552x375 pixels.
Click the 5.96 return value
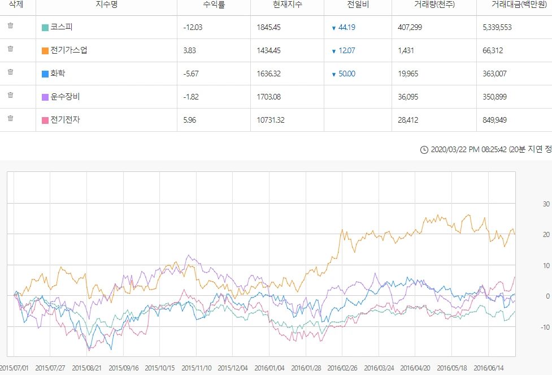point(189,120)
